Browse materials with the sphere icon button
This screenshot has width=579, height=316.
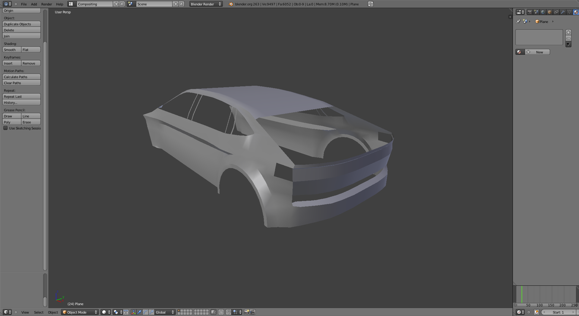[x=520, y=52]
